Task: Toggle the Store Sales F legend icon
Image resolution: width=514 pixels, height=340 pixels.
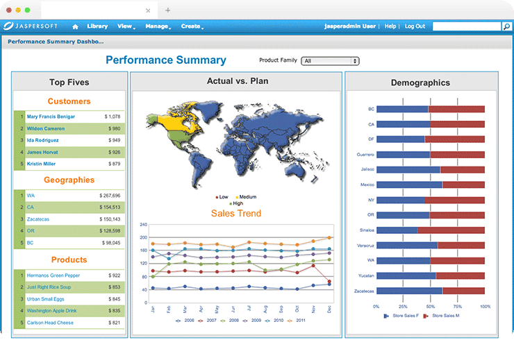Action: pyautogui.click(x=386, y=316)
